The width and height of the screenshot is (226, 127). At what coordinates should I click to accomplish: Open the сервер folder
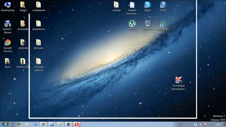coord(116,6)
